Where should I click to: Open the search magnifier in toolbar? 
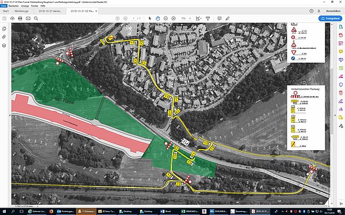pos(36,18)
